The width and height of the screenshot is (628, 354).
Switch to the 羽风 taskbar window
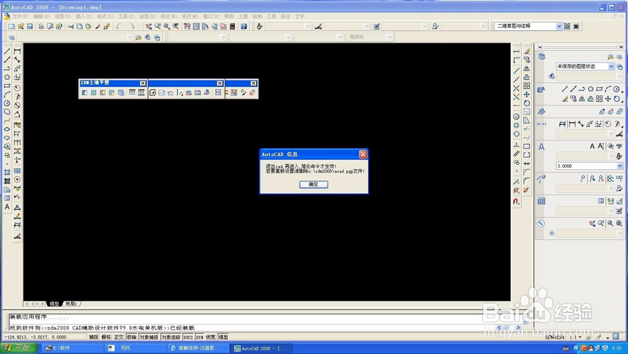point(135,348)
